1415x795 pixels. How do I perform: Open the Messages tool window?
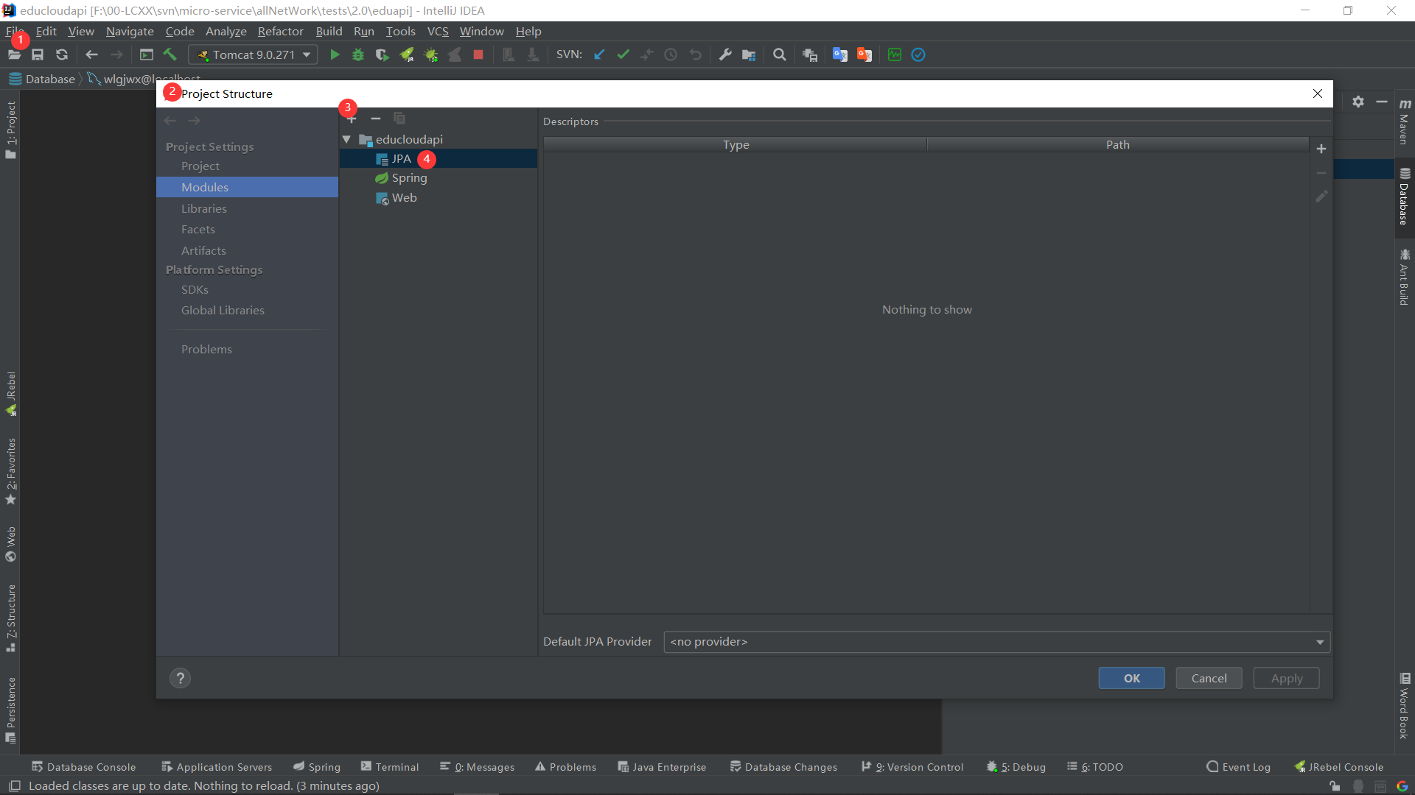pyautogui.click(x=478, y=767)
